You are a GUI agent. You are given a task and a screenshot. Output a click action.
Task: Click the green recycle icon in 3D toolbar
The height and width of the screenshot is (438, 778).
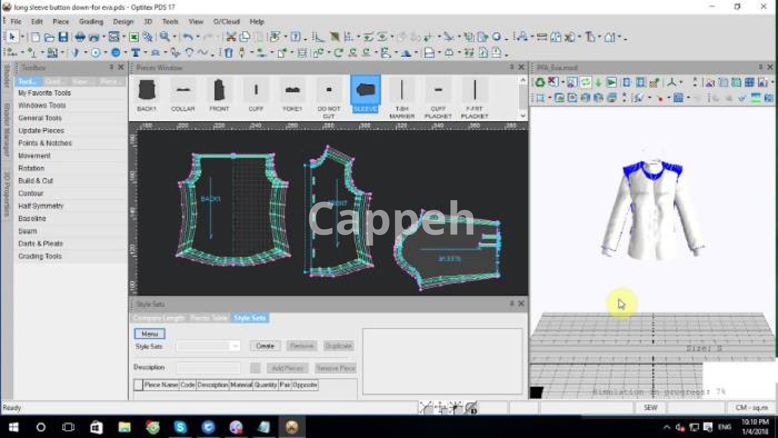click(x=540, y=83)
